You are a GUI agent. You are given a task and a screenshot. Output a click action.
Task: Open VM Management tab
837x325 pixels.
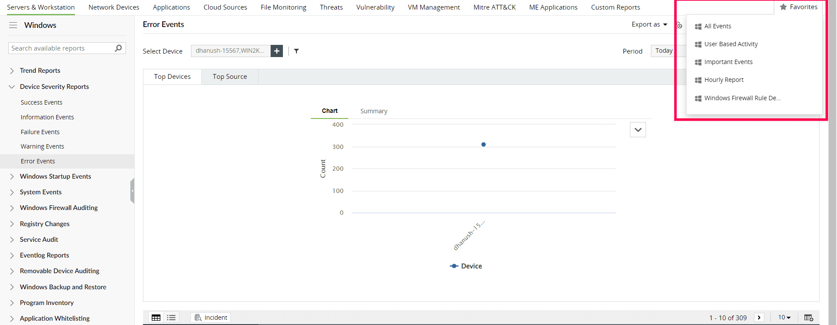click(434, 7)
